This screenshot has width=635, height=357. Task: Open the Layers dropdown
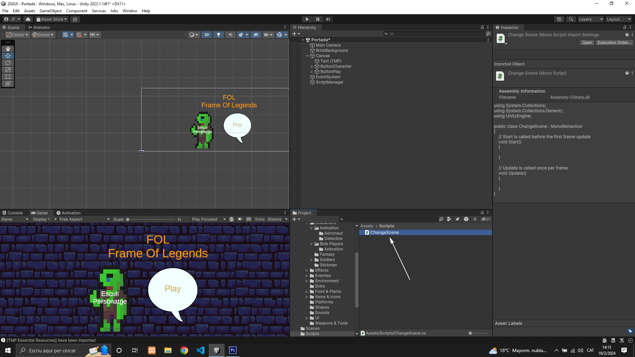tap(591, 19)
